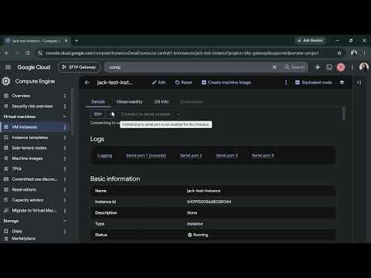Click the browser back arrow

(7, 53)
